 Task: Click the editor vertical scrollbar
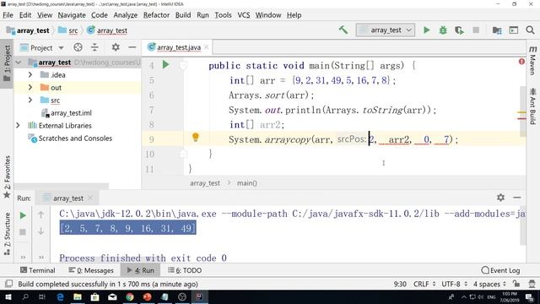[522, 111]
